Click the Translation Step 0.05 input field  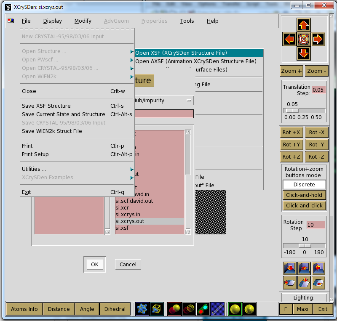(x=318, y=90)
